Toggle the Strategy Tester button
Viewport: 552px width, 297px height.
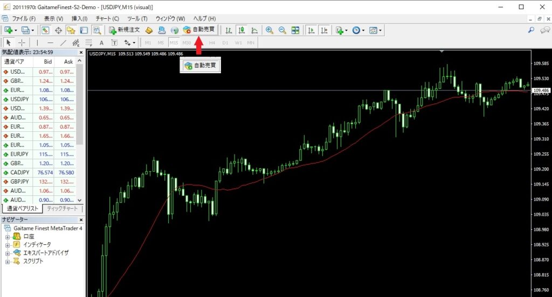click(97, 31)
